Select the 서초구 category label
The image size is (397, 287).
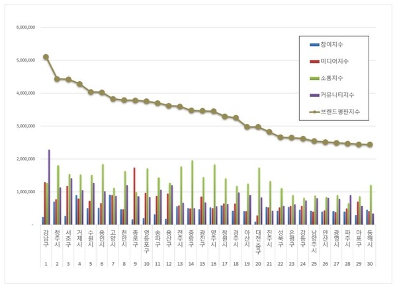tap(68, 238)
